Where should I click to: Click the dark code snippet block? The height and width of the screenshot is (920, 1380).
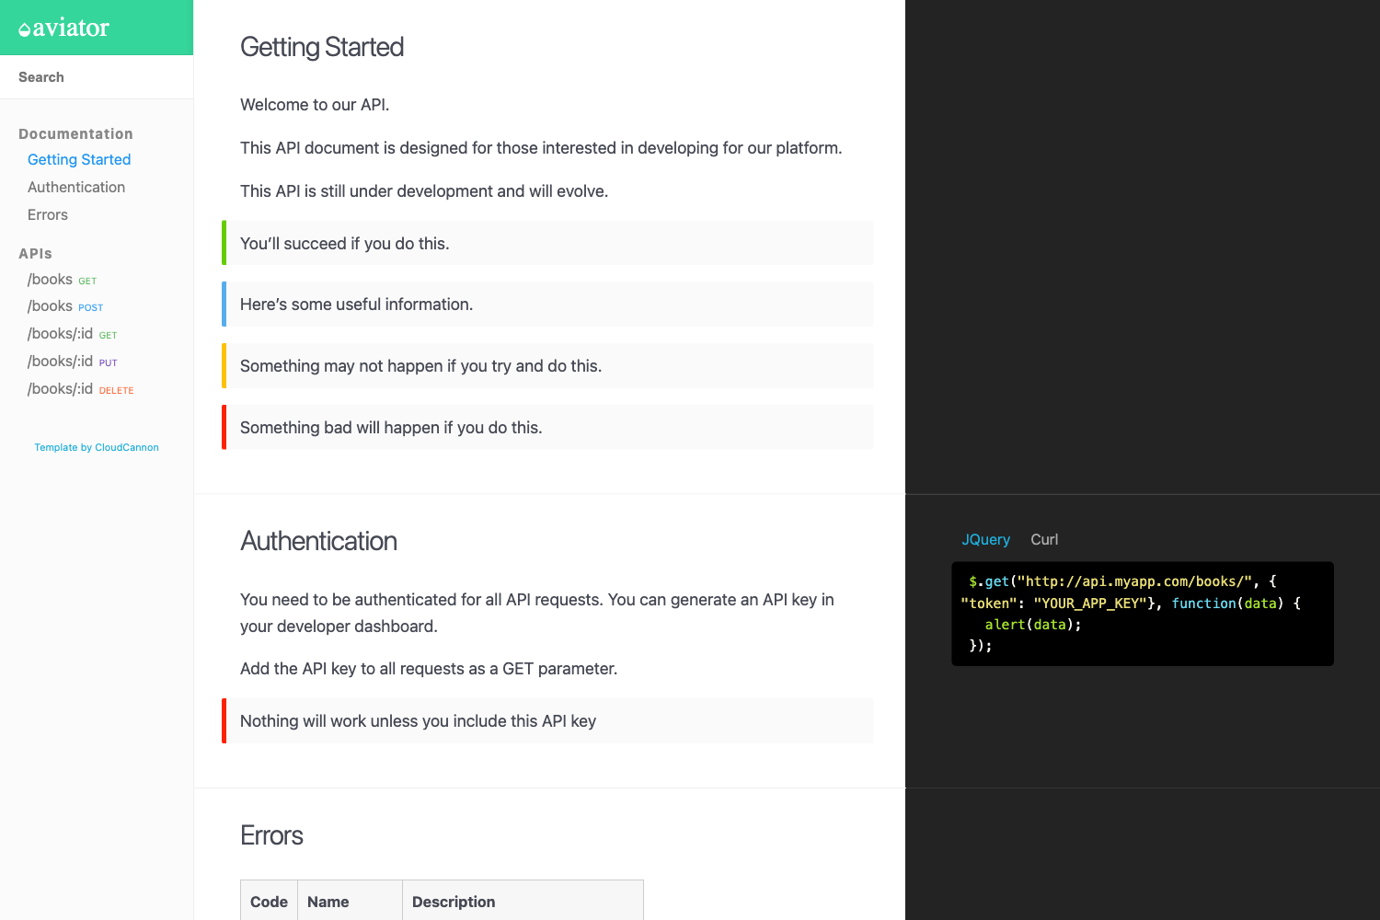[x=1142, y=614]
